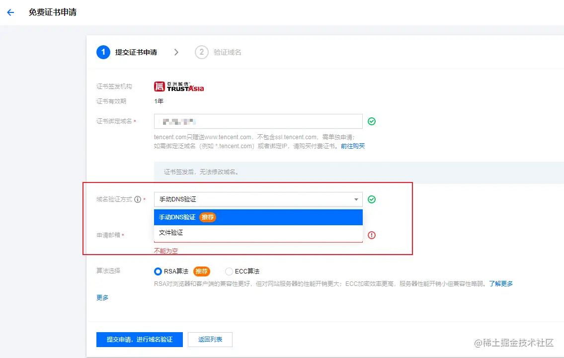
Task: Click the orange 推荐 badge beside RSA算法
Action: tap(201, 271)
